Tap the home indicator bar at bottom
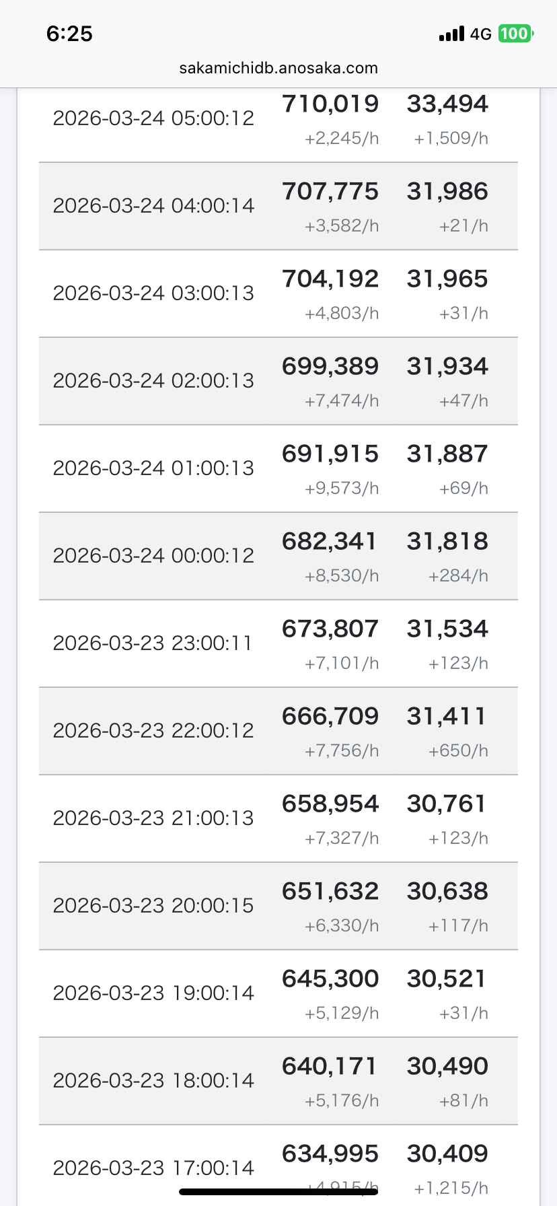Image resolution: width=557 pixels, height=1206 pixels. [x=278, y=1192]
